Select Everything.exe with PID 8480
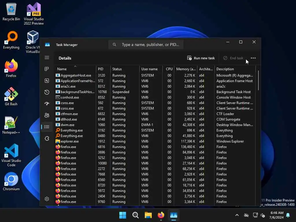296x222 pixels. tap(155, 136)
